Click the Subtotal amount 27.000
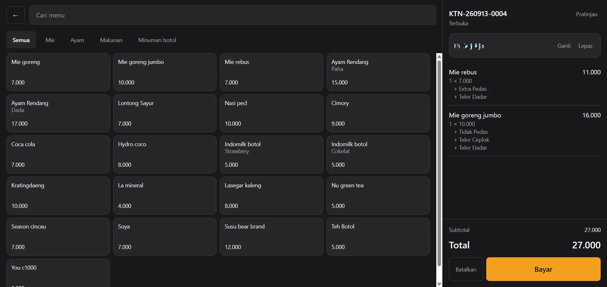This screenshot has height=287, width=607. point(592,230)
